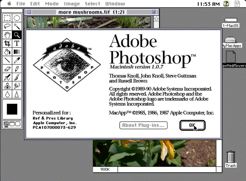
Task: Select the Blend gradient tool
Action: click(x=17, y=52)
